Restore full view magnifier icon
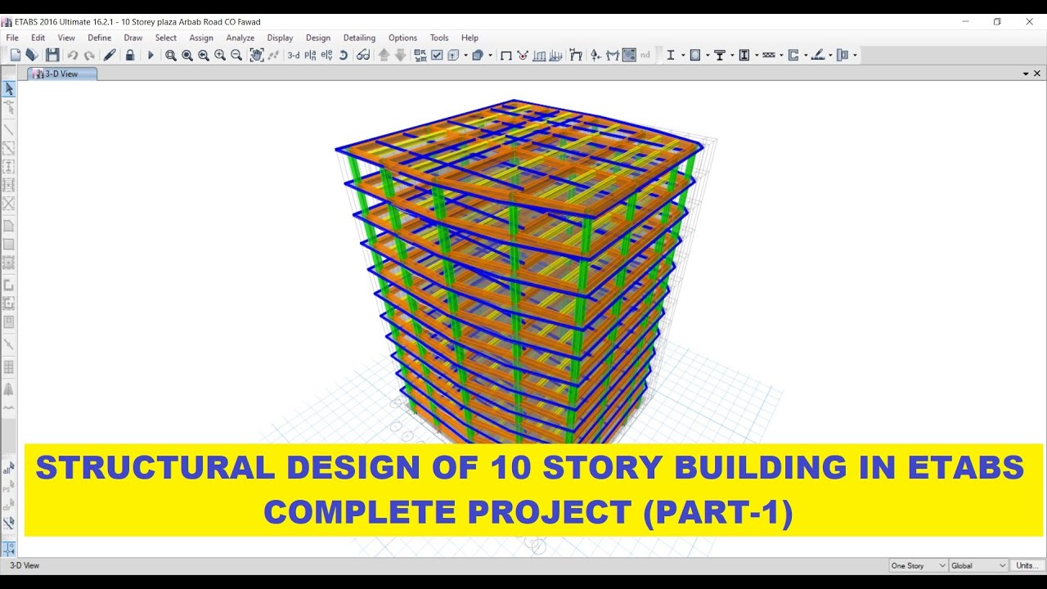1047x589 pixels. (x=187, y=55)
